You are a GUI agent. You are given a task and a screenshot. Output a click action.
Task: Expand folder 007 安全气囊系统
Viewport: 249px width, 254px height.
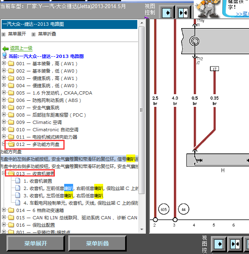[x=4, y=107]
